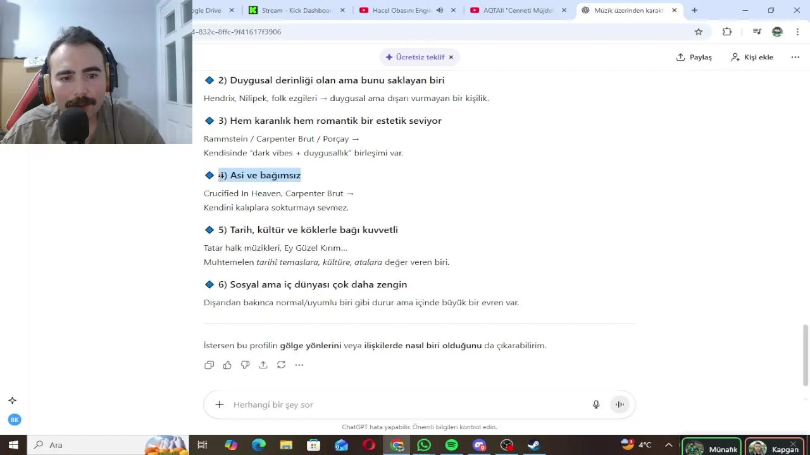The height and width of the screenshot is (455, 810).
Task: Click the Paylaş button
Action: click(694, 57)
